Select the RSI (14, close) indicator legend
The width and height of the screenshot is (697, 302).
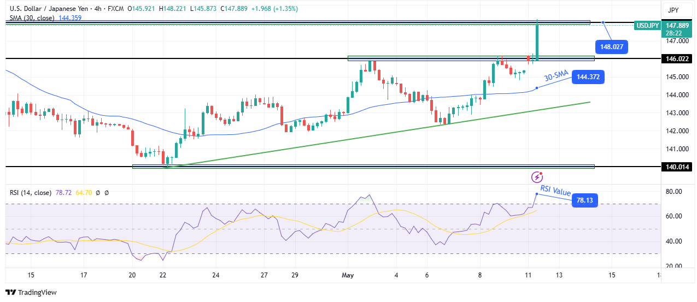[31, 193]
